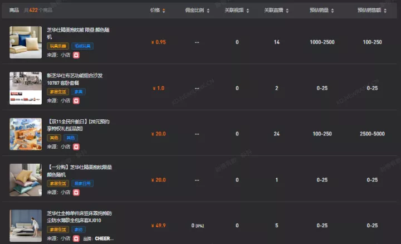The image size is (401, 244).
Task: Open the thumbnail of the 【一分购】 pillow product
Action: 26,180
